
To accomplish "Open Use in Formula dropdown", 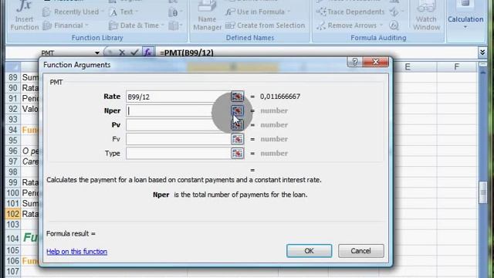I will tap(258, 12).
